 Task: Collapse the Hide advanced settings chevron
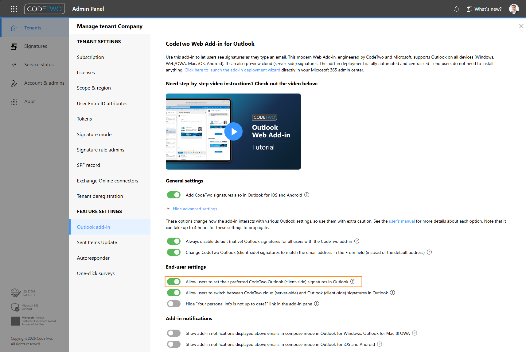[x=168, y=209]
